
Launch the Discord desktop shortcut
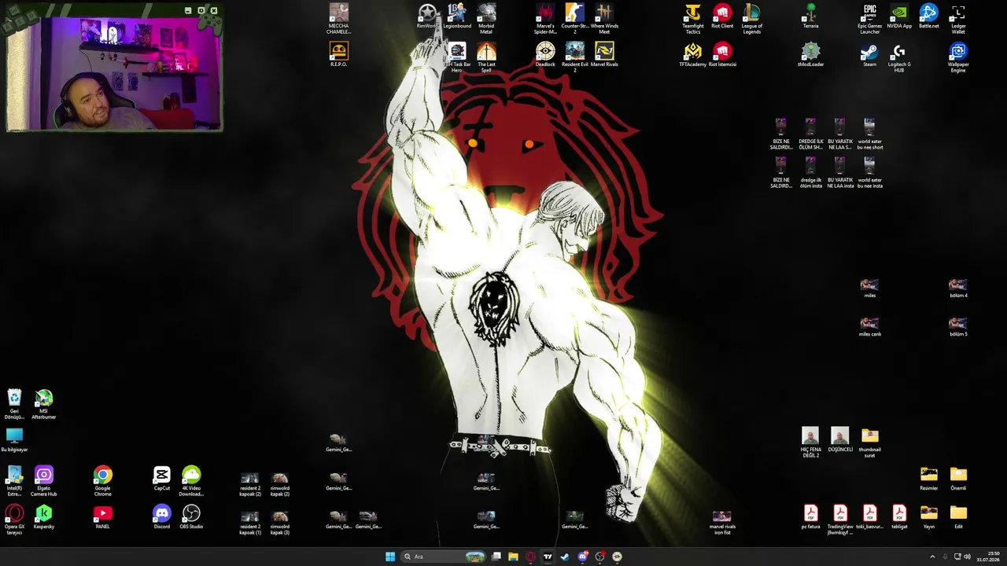(x=161, y=516)
